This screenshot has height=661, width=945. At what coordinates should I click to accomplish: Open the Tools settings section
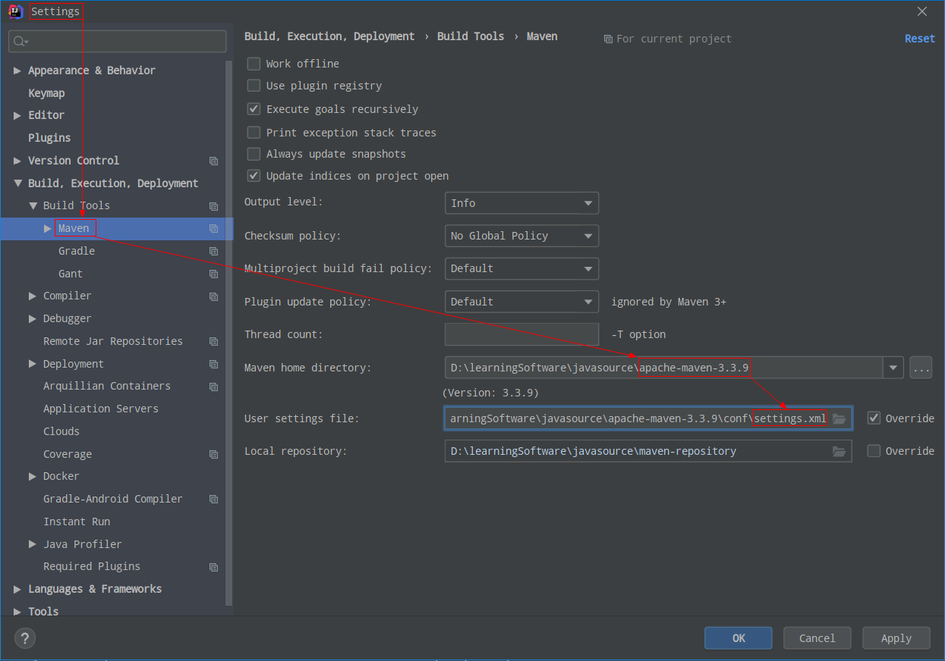pyautogui.click(x=43, y=611)
